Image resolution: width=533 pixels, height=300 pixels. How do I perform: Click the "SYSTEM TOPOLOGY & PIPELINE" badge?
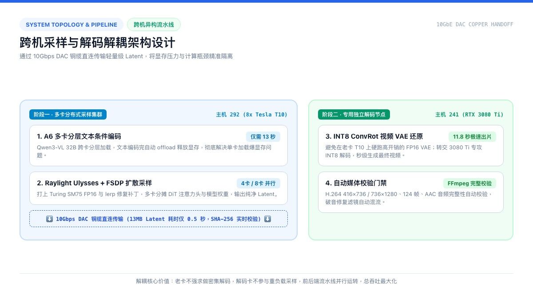point(72,24)
